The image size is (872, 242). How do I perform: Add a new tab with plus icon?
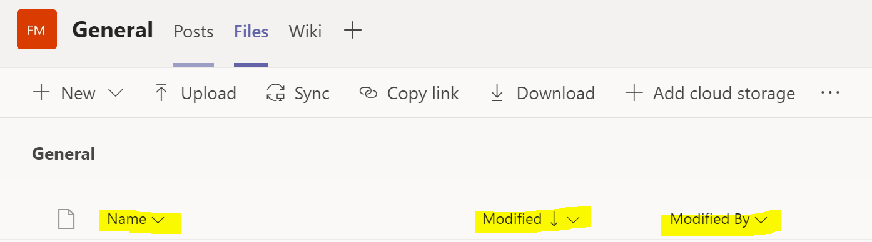pyautogui.click(x=353, y=30)
